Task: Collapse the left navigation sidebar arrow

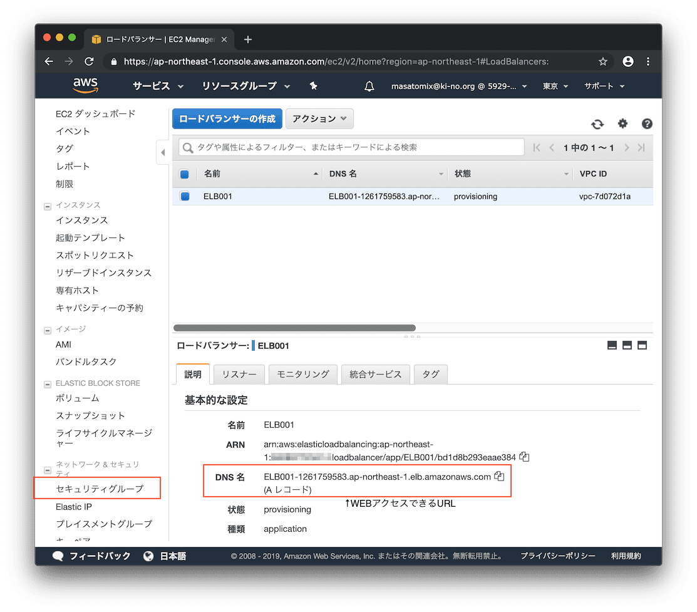Action: pyautogui.click(x=163, y=153)
